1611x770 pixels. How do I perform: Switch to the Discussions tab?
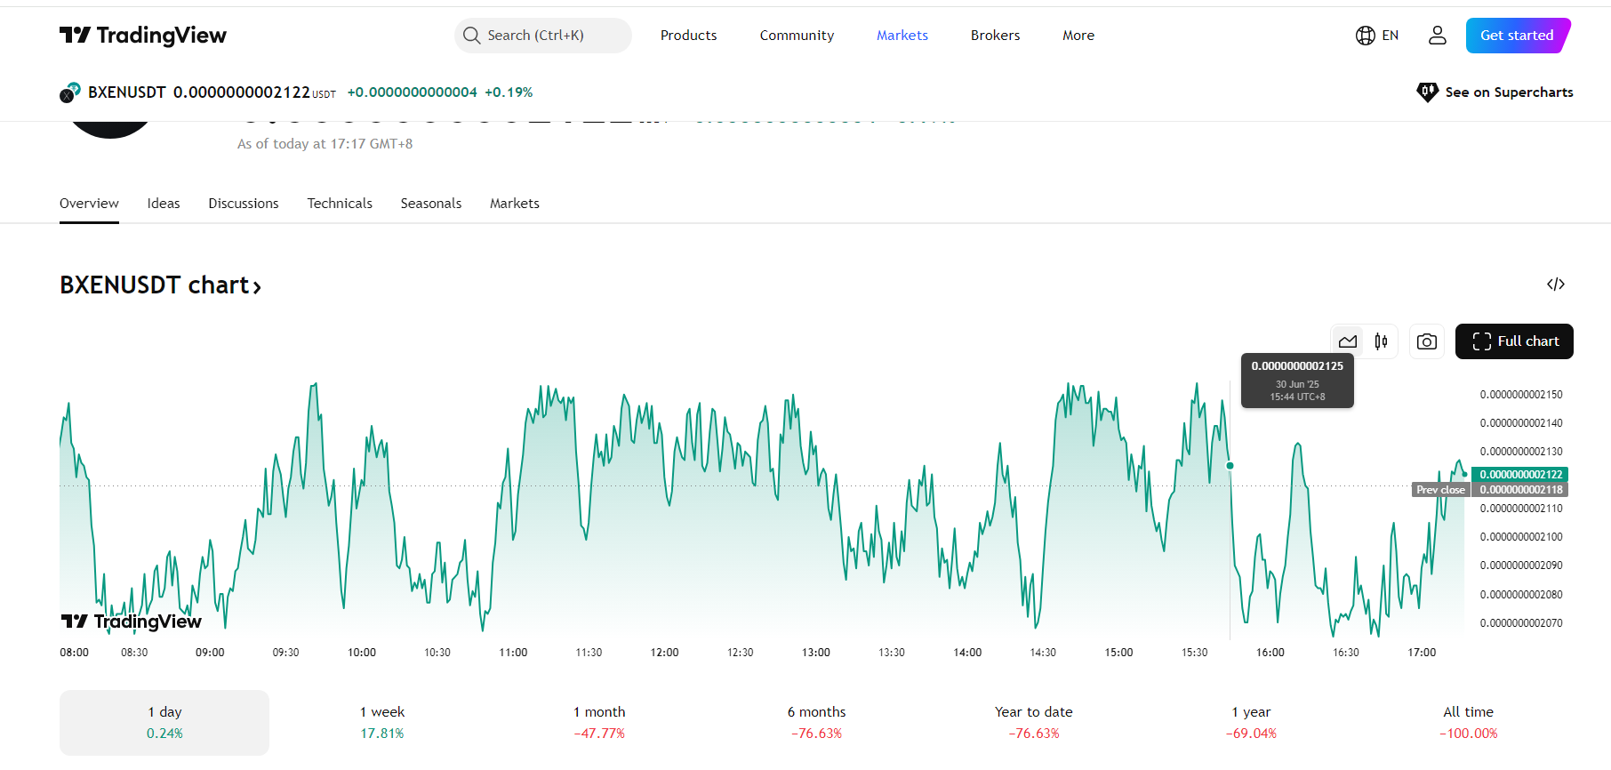point(244,204)
